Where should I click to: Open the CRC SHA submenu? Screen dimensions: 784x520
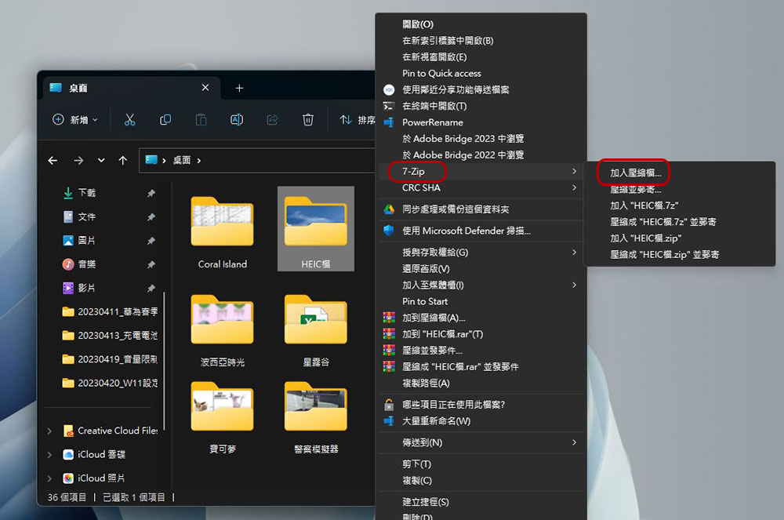coord(480,188)
